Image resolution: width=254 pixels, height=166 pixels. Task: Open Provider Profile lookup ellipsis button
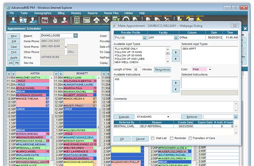coord(145,38)
